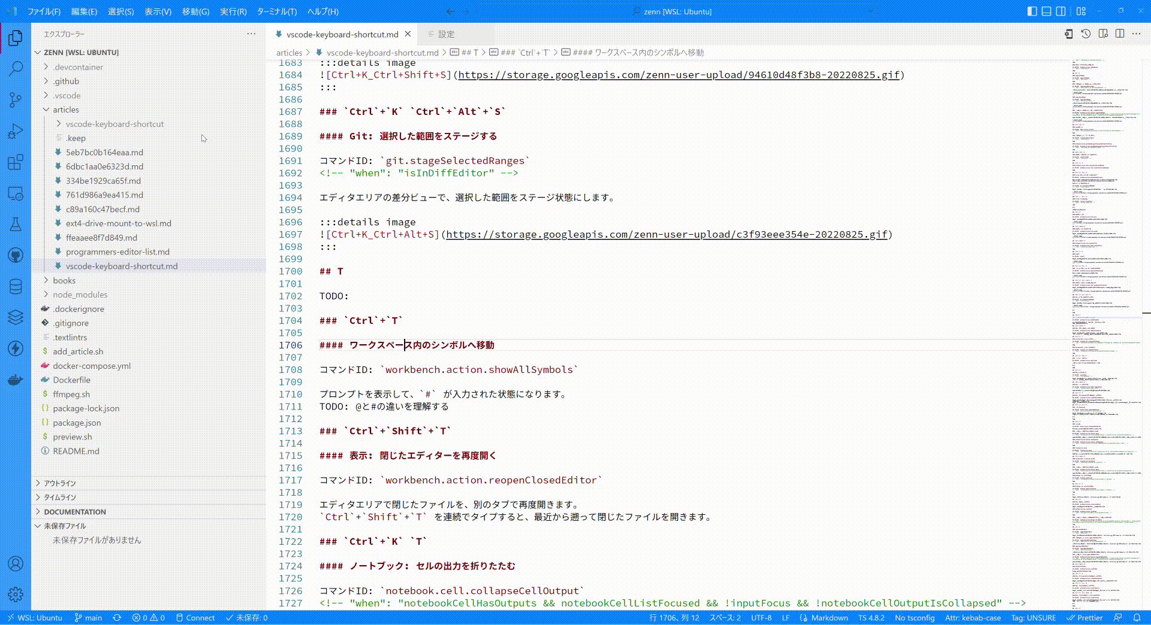Image resolution: width=1151 pixels, height=625 pixels.
Task: Expand the books folder
Action: 149,280
